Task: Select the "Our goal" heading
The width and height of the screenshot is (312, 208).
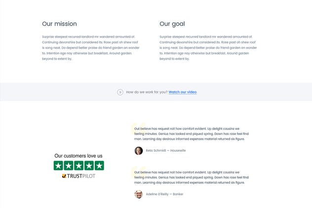Action: pos(172,24)
